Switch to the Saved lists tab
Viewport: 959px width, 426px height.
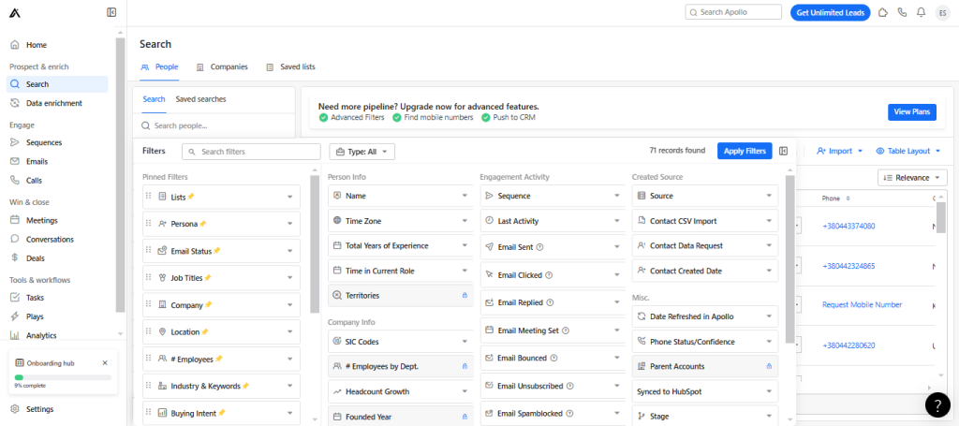click(290, 66)
